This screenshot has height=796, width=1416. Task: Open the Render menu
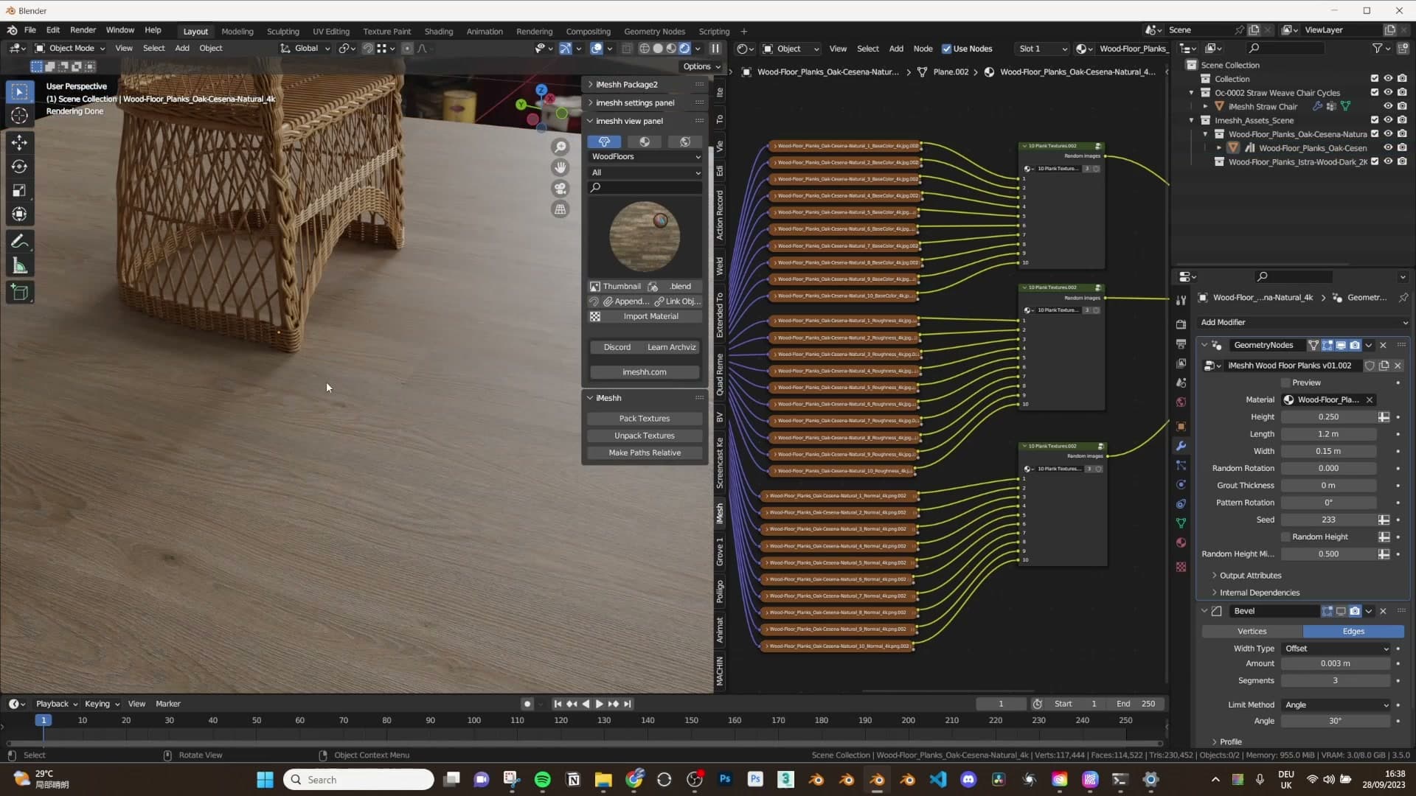click(83, 30)
